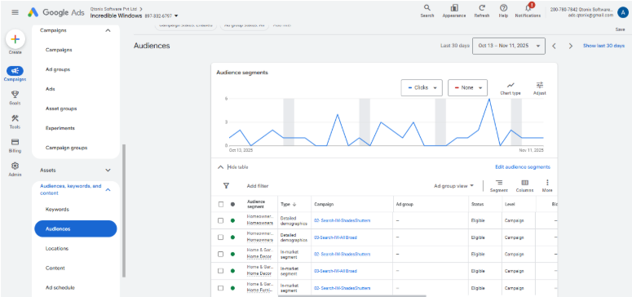Click the Save button
632x297 pixels.
point(620,29)
